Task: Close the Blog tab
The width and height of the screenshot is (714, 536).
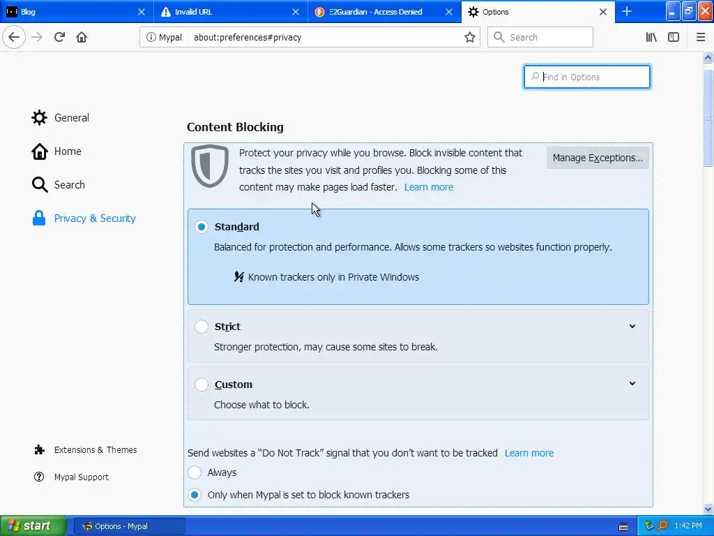Action: pos(141,12)
